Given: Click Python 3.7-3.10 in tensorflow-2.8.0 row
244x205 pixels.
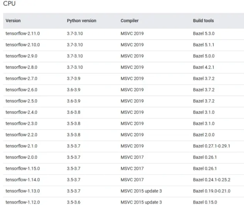Looking at the screenshot, I should [75, 67].
